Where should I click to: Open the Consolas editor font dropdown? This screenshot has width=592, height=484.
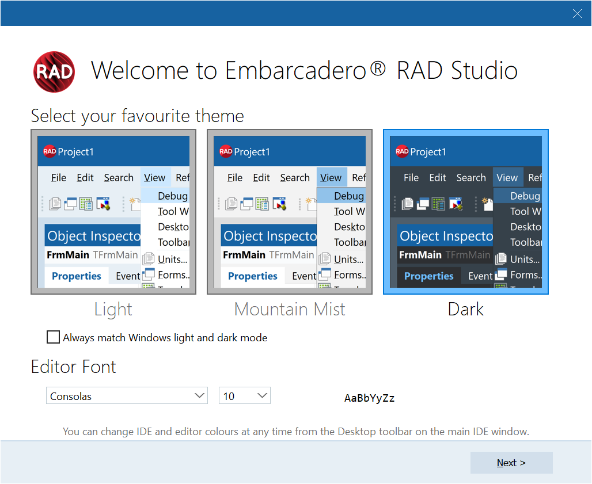(127, 396)
